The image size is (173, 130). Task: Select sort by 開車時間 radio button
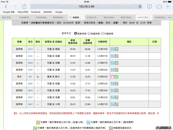75,33
